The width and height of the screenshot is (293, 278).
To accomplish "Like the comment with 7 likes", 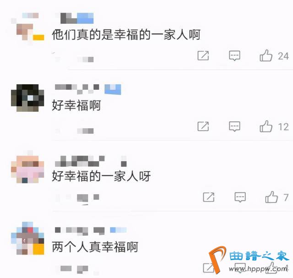I will point(271,197).
